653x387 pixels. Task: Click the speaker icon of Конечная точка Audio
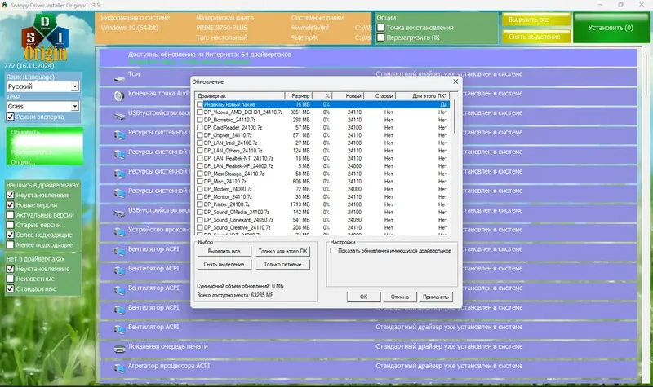[119, 96]
